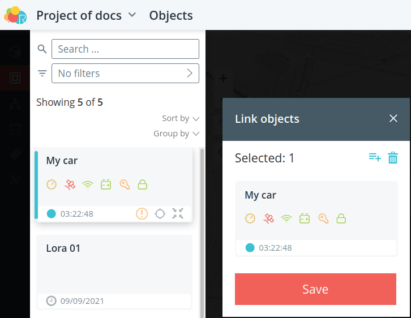Click the collapse arrows icon on My car
The width and height of the screenshot is (411, 318).
point(178,213)
